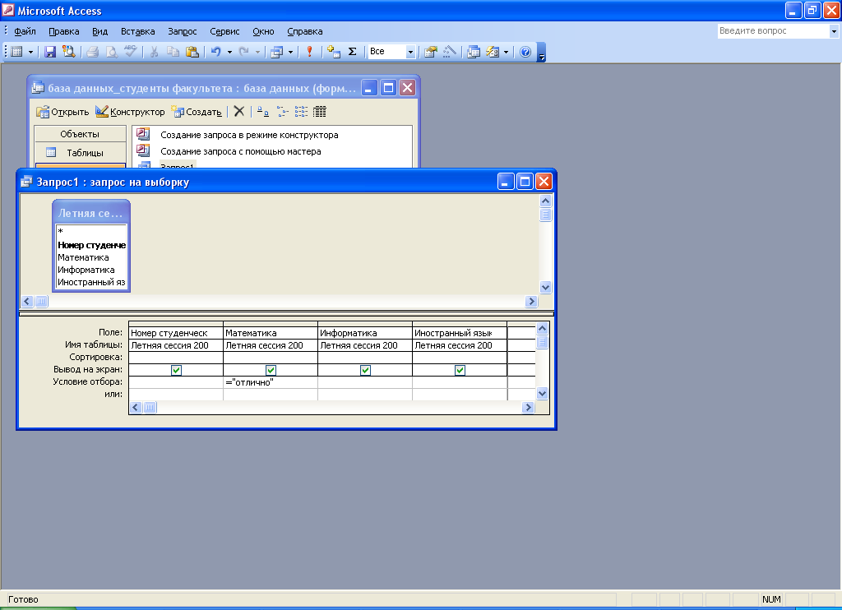Select 'Создание запроса в режиме конструктора'
This screenshot has height=610, width=842.
pyautogui.click(x=248, y=135)
